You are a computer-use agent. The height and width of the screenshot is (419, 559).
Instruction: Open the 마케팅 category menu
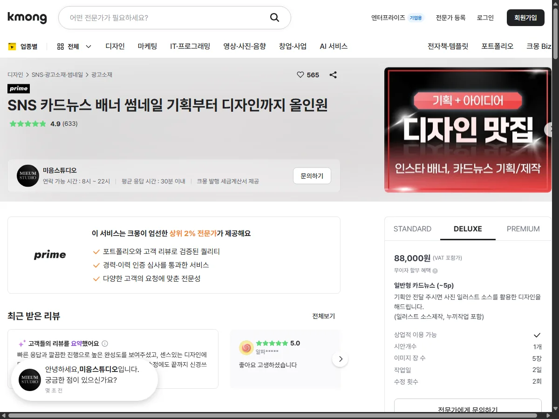(x=147, y=46)
